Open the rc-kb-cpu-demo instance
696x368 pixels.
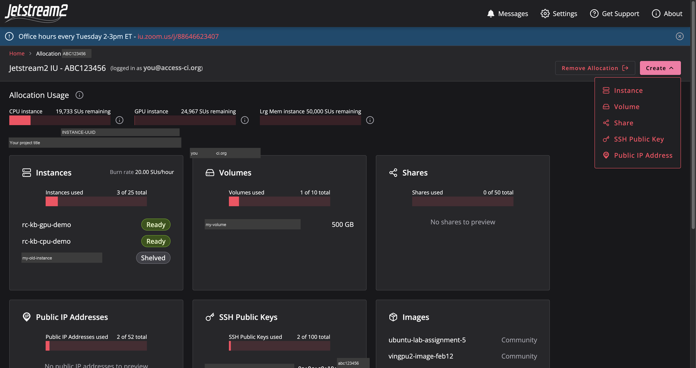tap(46, 241)
